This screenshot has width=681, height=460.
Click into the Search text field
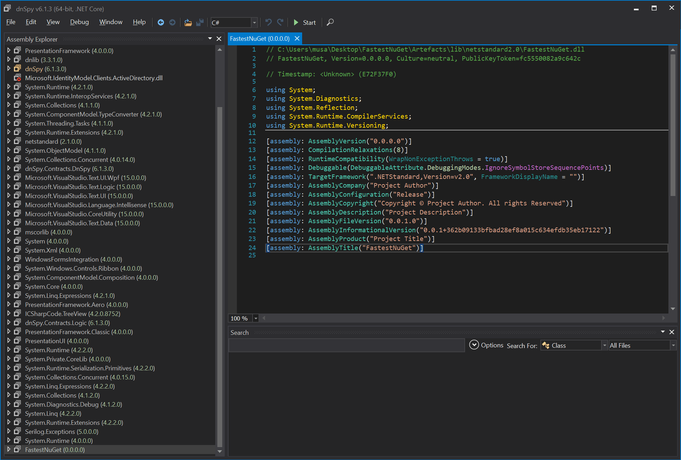346,345
